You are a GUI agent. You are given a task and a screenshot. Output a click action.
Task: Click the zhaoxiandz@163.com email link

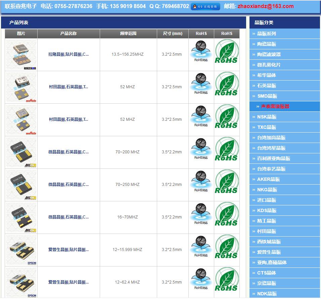[265, 6]
